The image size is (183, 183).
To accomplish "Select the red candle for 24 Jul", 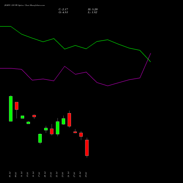I will [x=69, y=120].
